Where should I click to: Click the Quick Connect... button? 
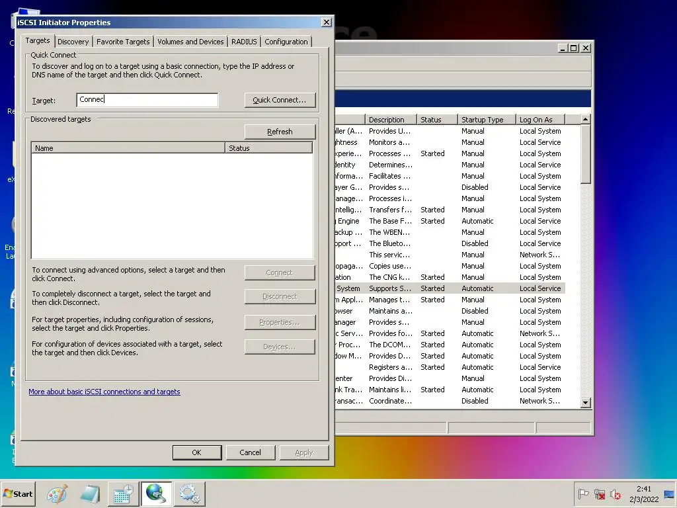pos(280,100)
